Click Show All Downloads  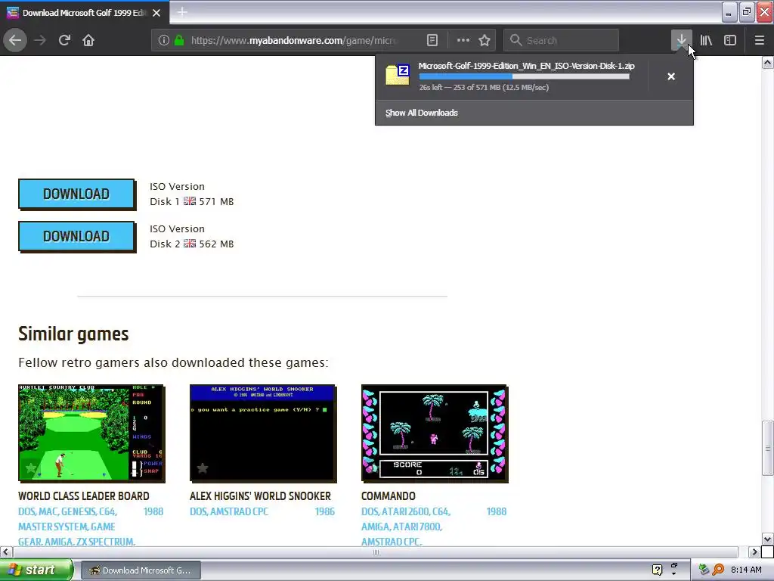422,113
